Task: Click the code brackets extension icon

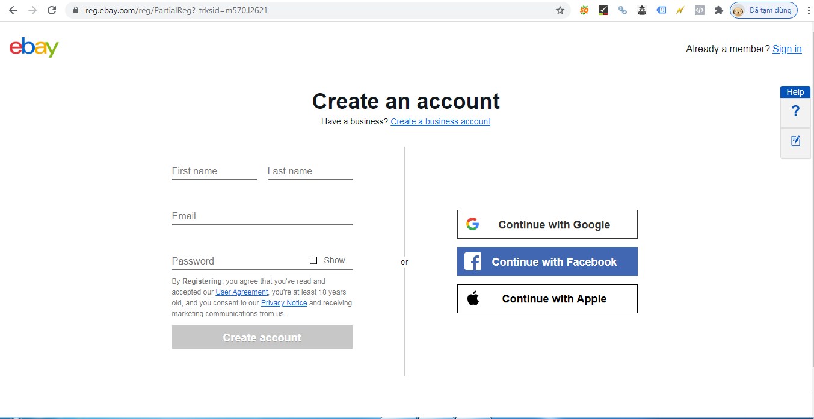Action: click(699, 10)
